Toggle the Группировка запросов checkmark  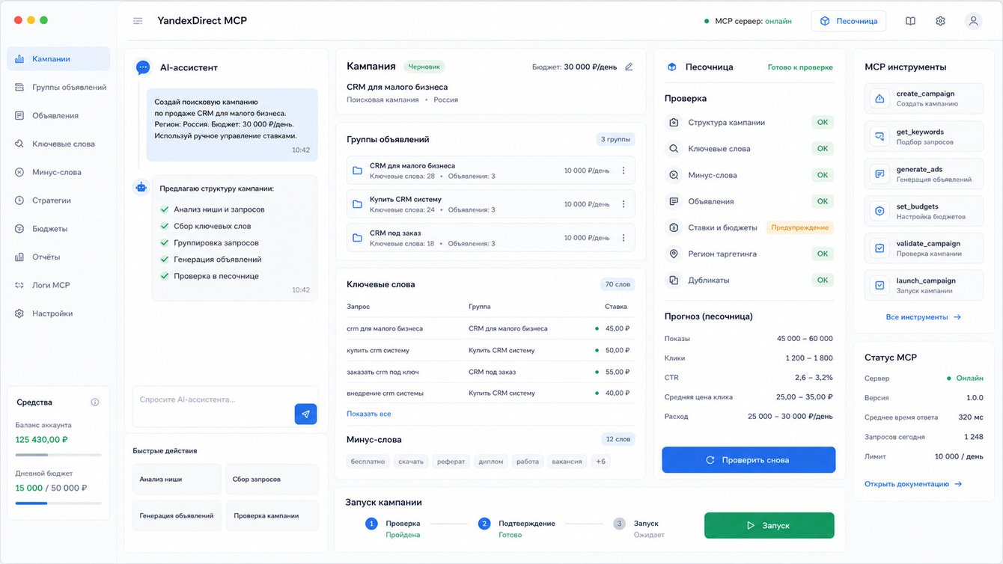(x=165, y=243)
